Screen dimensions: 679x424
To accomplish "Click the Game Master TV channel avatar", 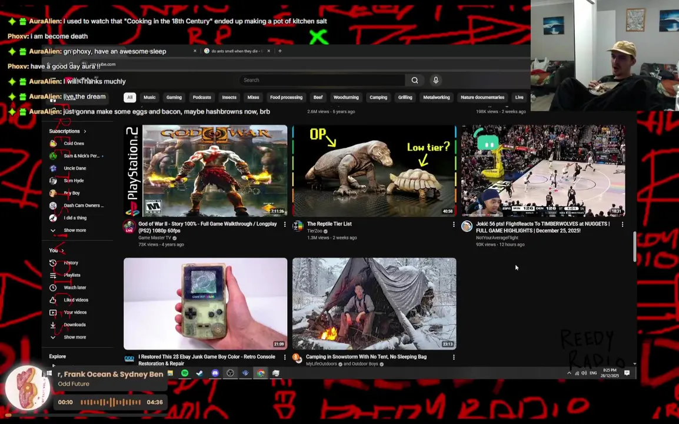I will tap(129, 227).
